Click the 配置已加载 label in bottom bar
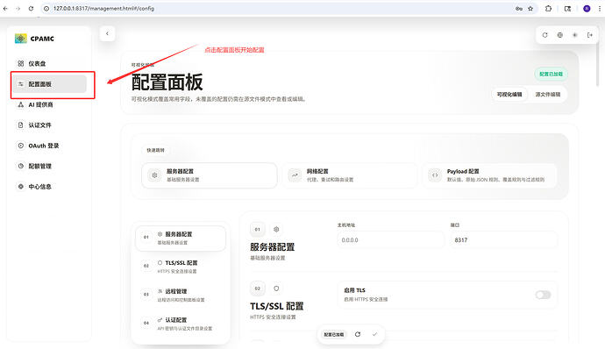605x349 pixels. click(x=334, y=334)
